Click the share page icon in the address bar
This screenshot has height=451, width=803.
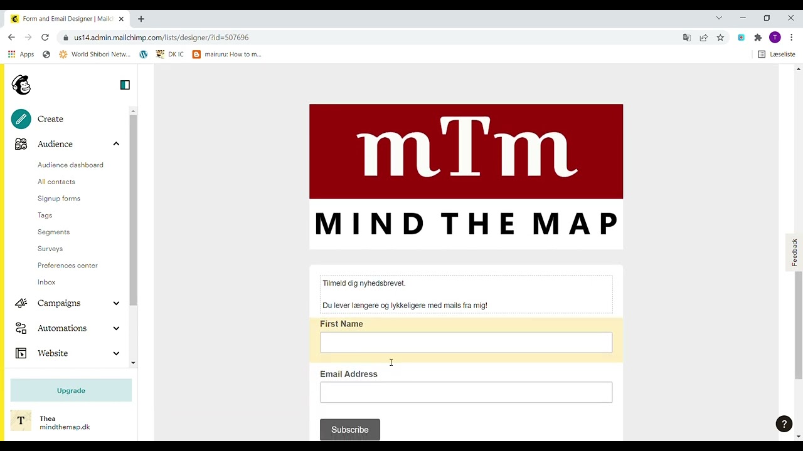[704, 38]
